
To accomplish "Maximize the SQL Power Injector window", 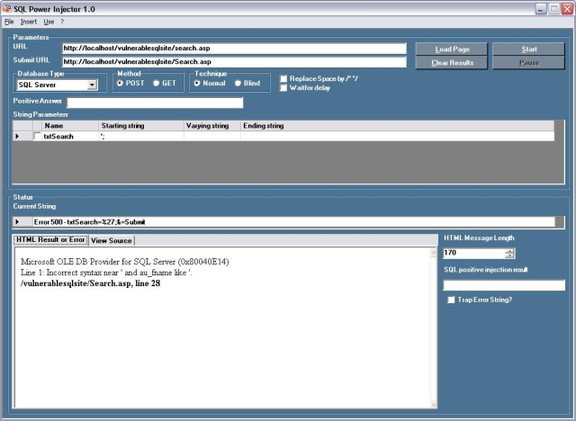I will (553, 9).
